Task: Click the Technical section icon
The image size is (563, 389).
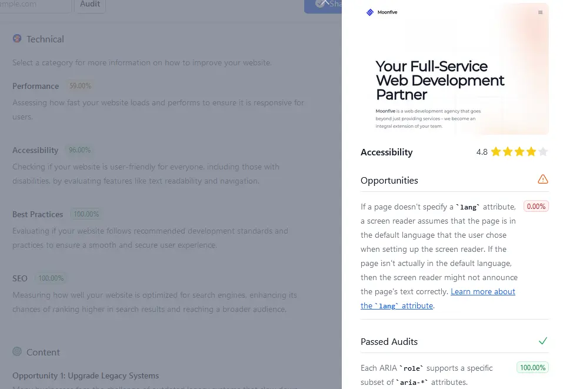Action: click(17, 39)
